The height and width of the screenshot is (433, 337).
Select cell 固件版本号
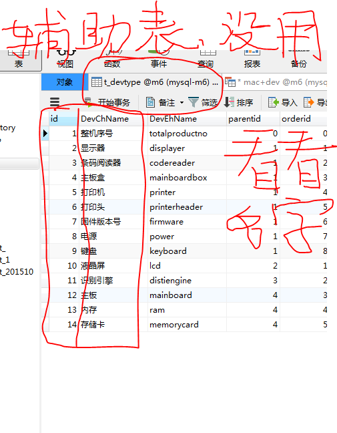(x=113, y=222)
